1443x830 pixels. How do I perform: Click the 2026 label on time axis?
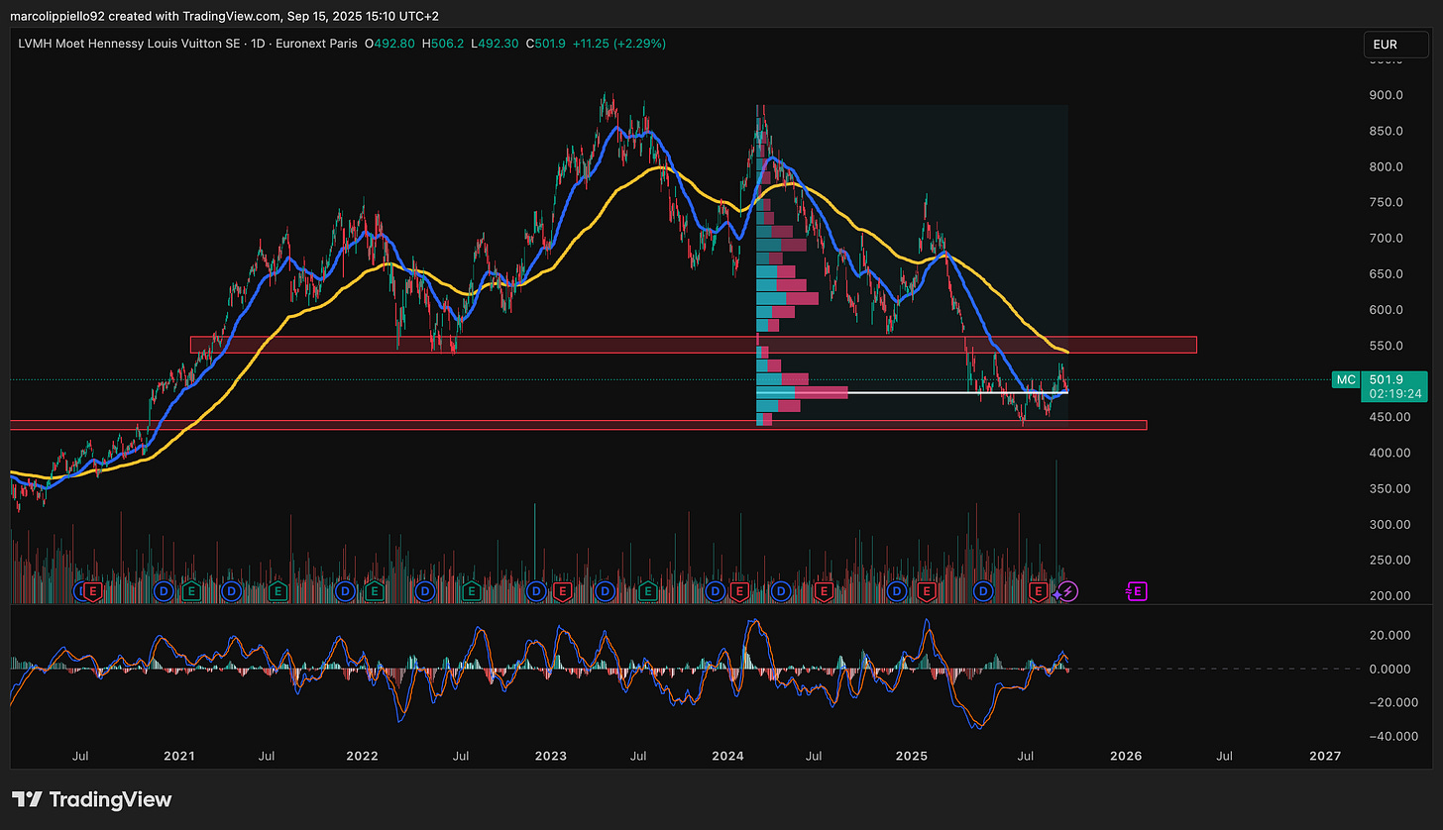click(1126, 756)
